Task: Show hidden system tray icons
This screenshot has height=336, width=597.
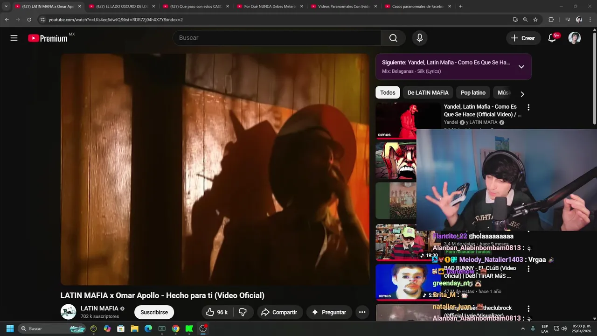Action: 522,329
